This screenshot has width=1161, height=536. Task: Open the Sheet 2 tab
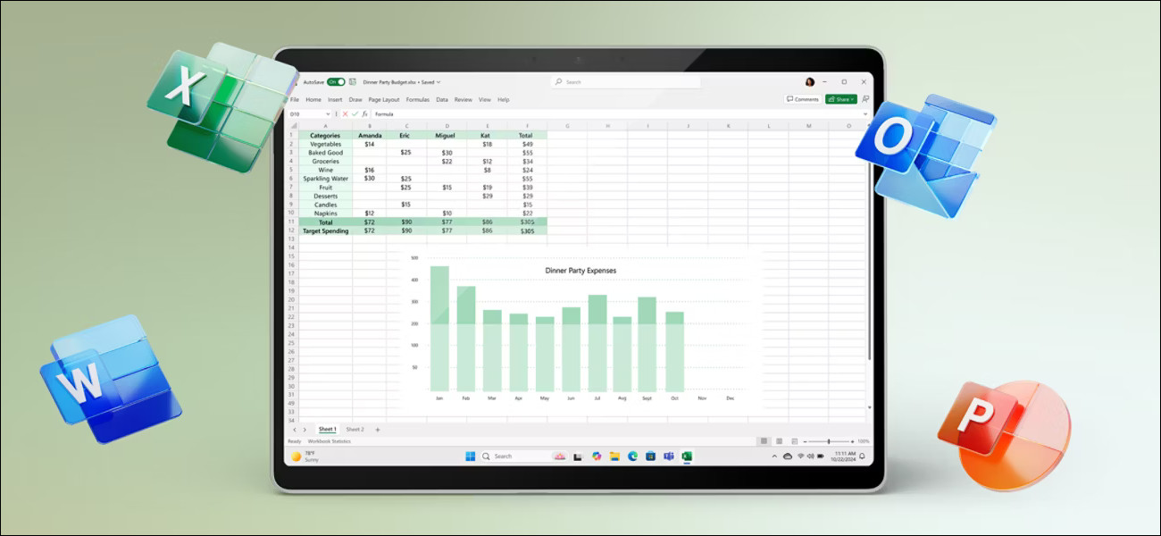tap(355, 429)
